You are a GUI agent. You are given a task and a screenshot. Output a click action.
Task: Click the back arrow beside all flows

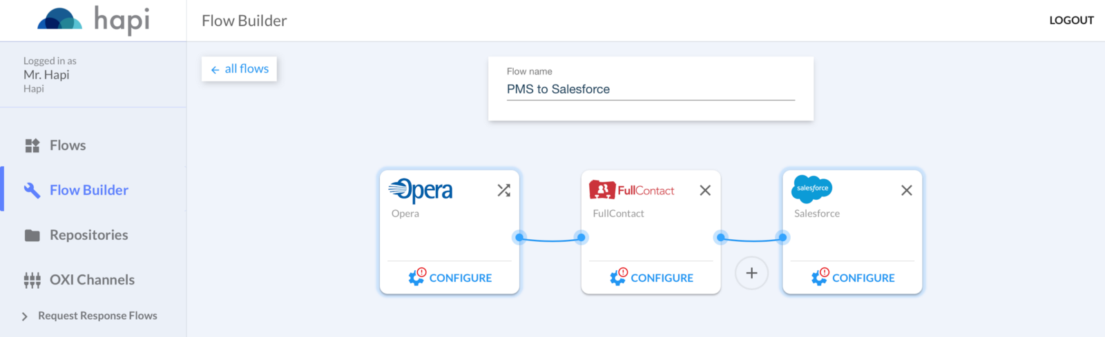coord(215,70)
